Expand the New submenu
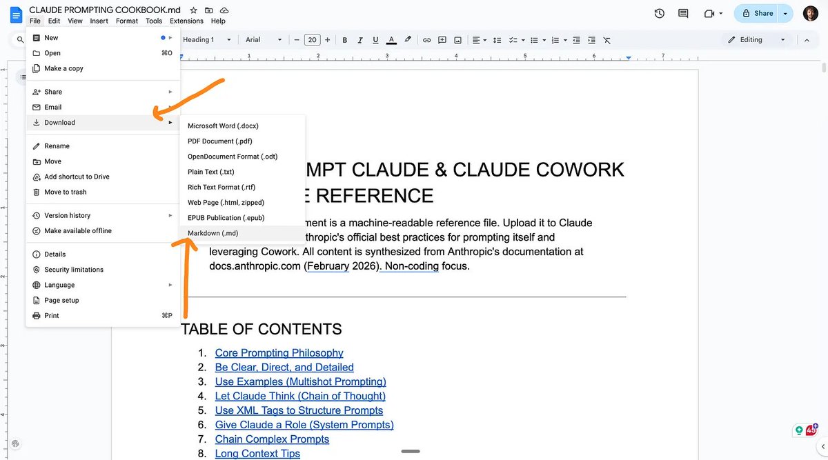The height and width of the screenshot is (460, 828). click(x=103, y=38)
